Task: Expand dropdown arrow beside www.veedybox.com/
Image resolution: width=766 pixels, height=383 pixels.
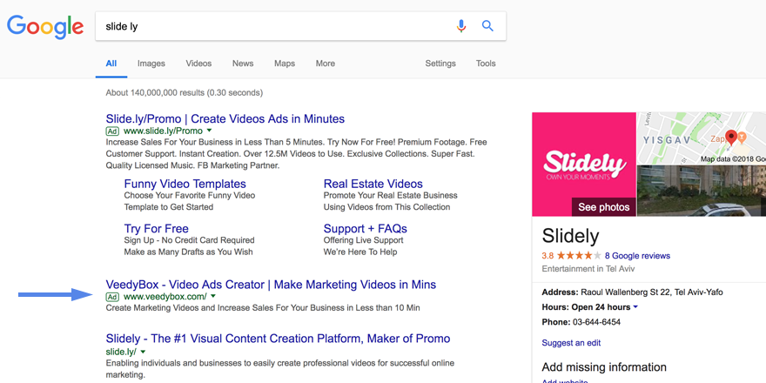Action: [x=213, y=296]
